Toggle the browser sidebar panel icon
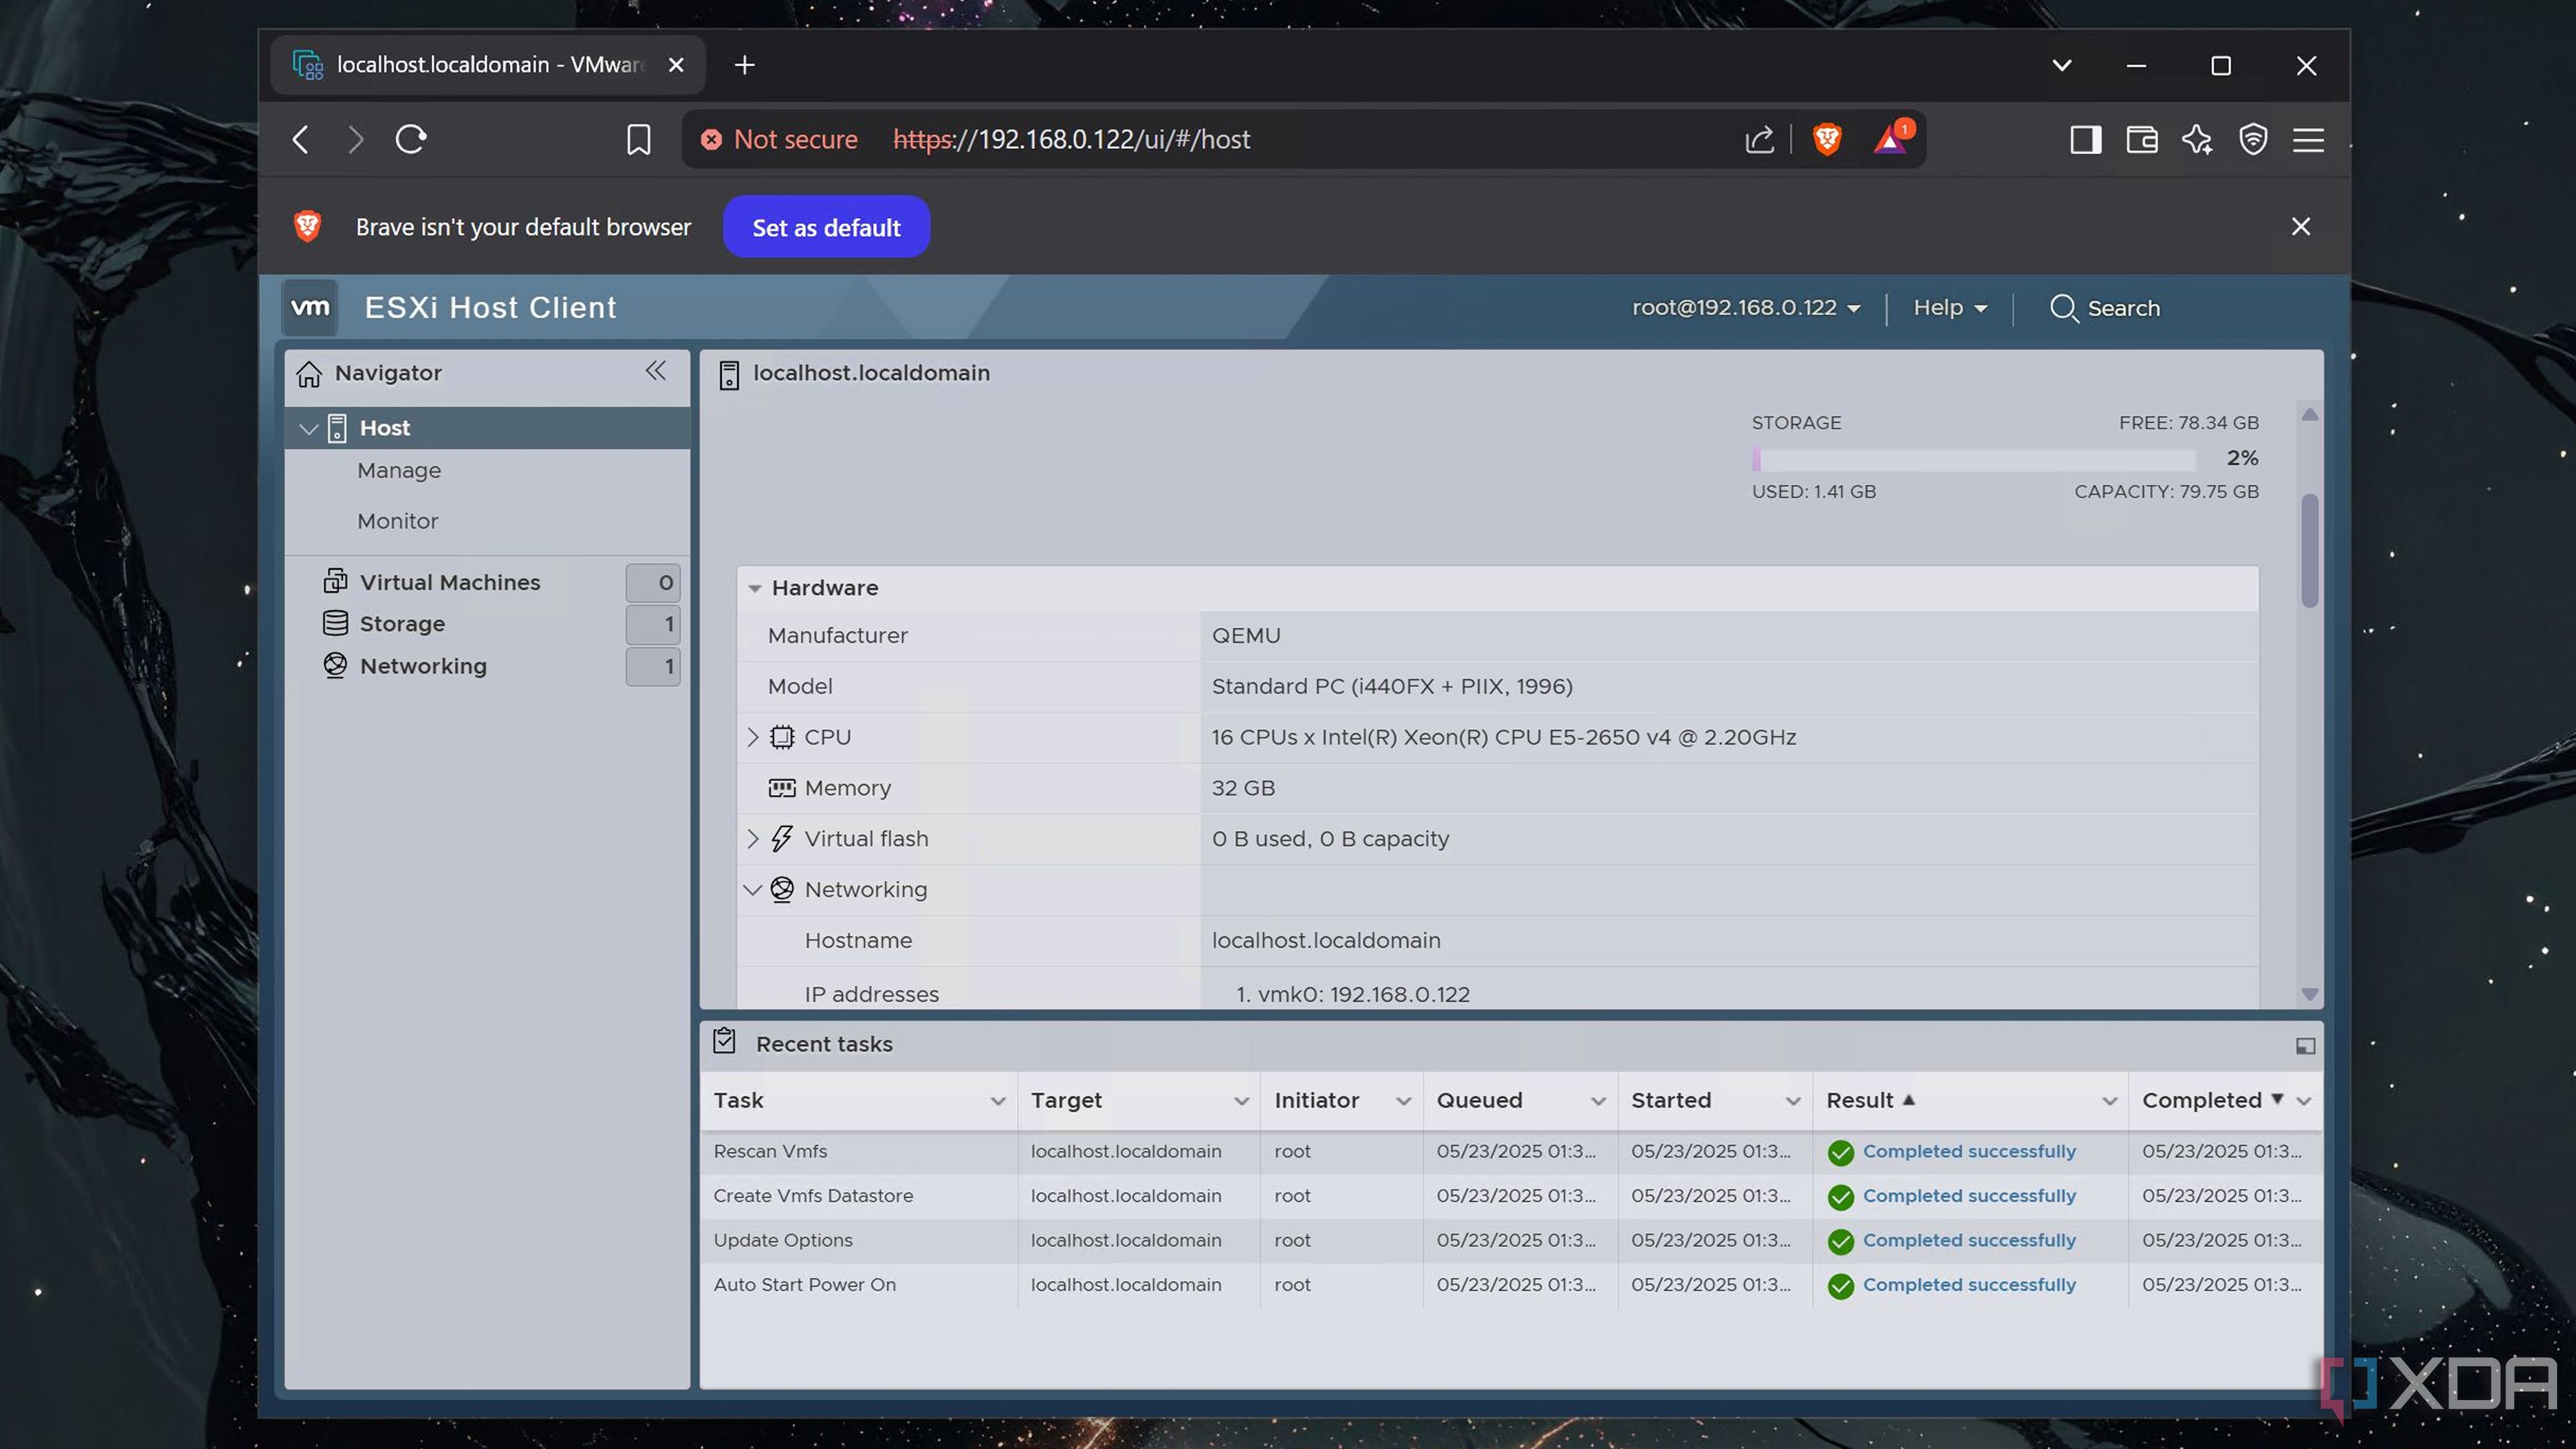This screenshot has width=2576, height=1449. click(x=2085, y=139)
